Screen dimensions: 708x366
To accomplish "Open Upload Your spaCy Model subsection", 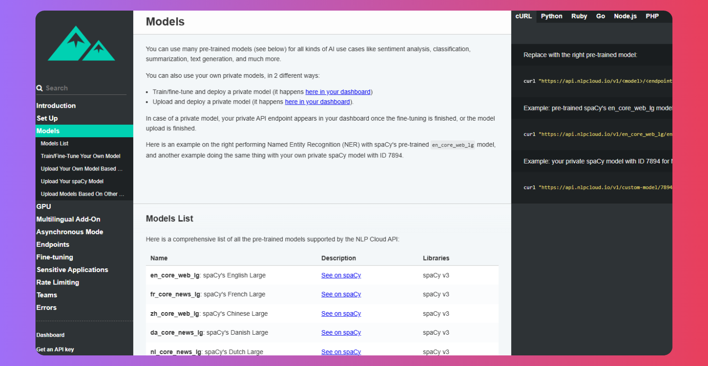I will tap(72, 181).
